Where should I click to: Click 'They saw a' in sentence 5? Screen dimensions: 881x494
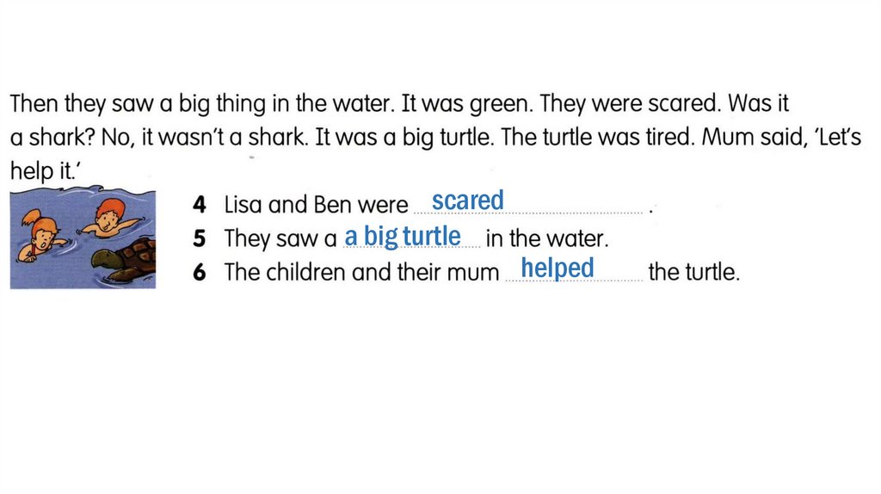[x=280, y=238]
